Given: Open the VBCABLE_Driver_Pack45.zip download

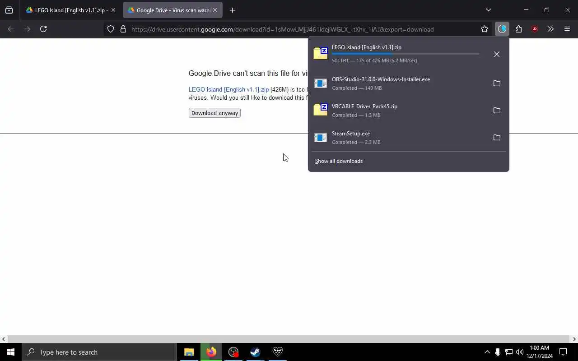Looking at the screenshot, I should (400, 111).
